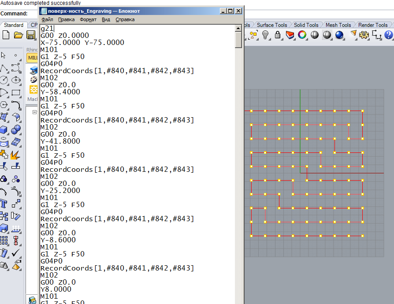Screen dimensions: 394x304
Task: Switch to the Surface Tools tab
Action: pos(271,25)
